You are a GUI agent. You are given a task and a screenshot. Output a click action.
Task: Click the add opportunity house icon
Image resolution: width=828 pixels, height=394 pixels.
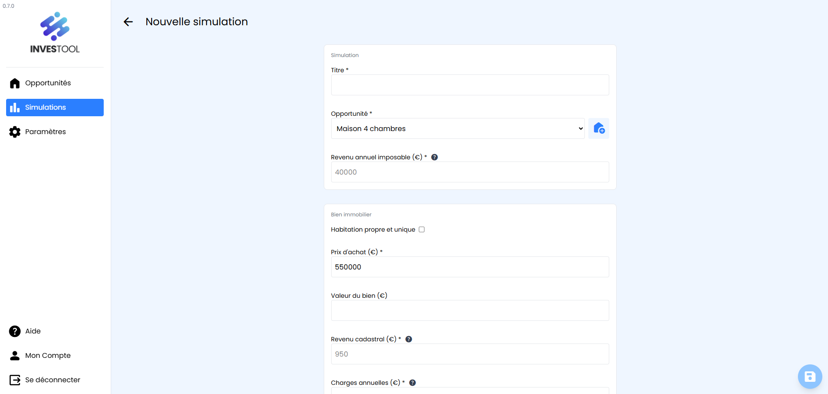(x=598, y=128)
